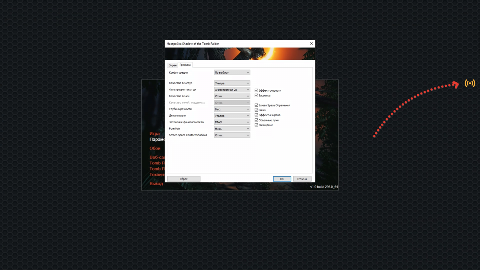Open the Техническая launcher menu item
Screen dimensions: 480x270
coord(157,175)
